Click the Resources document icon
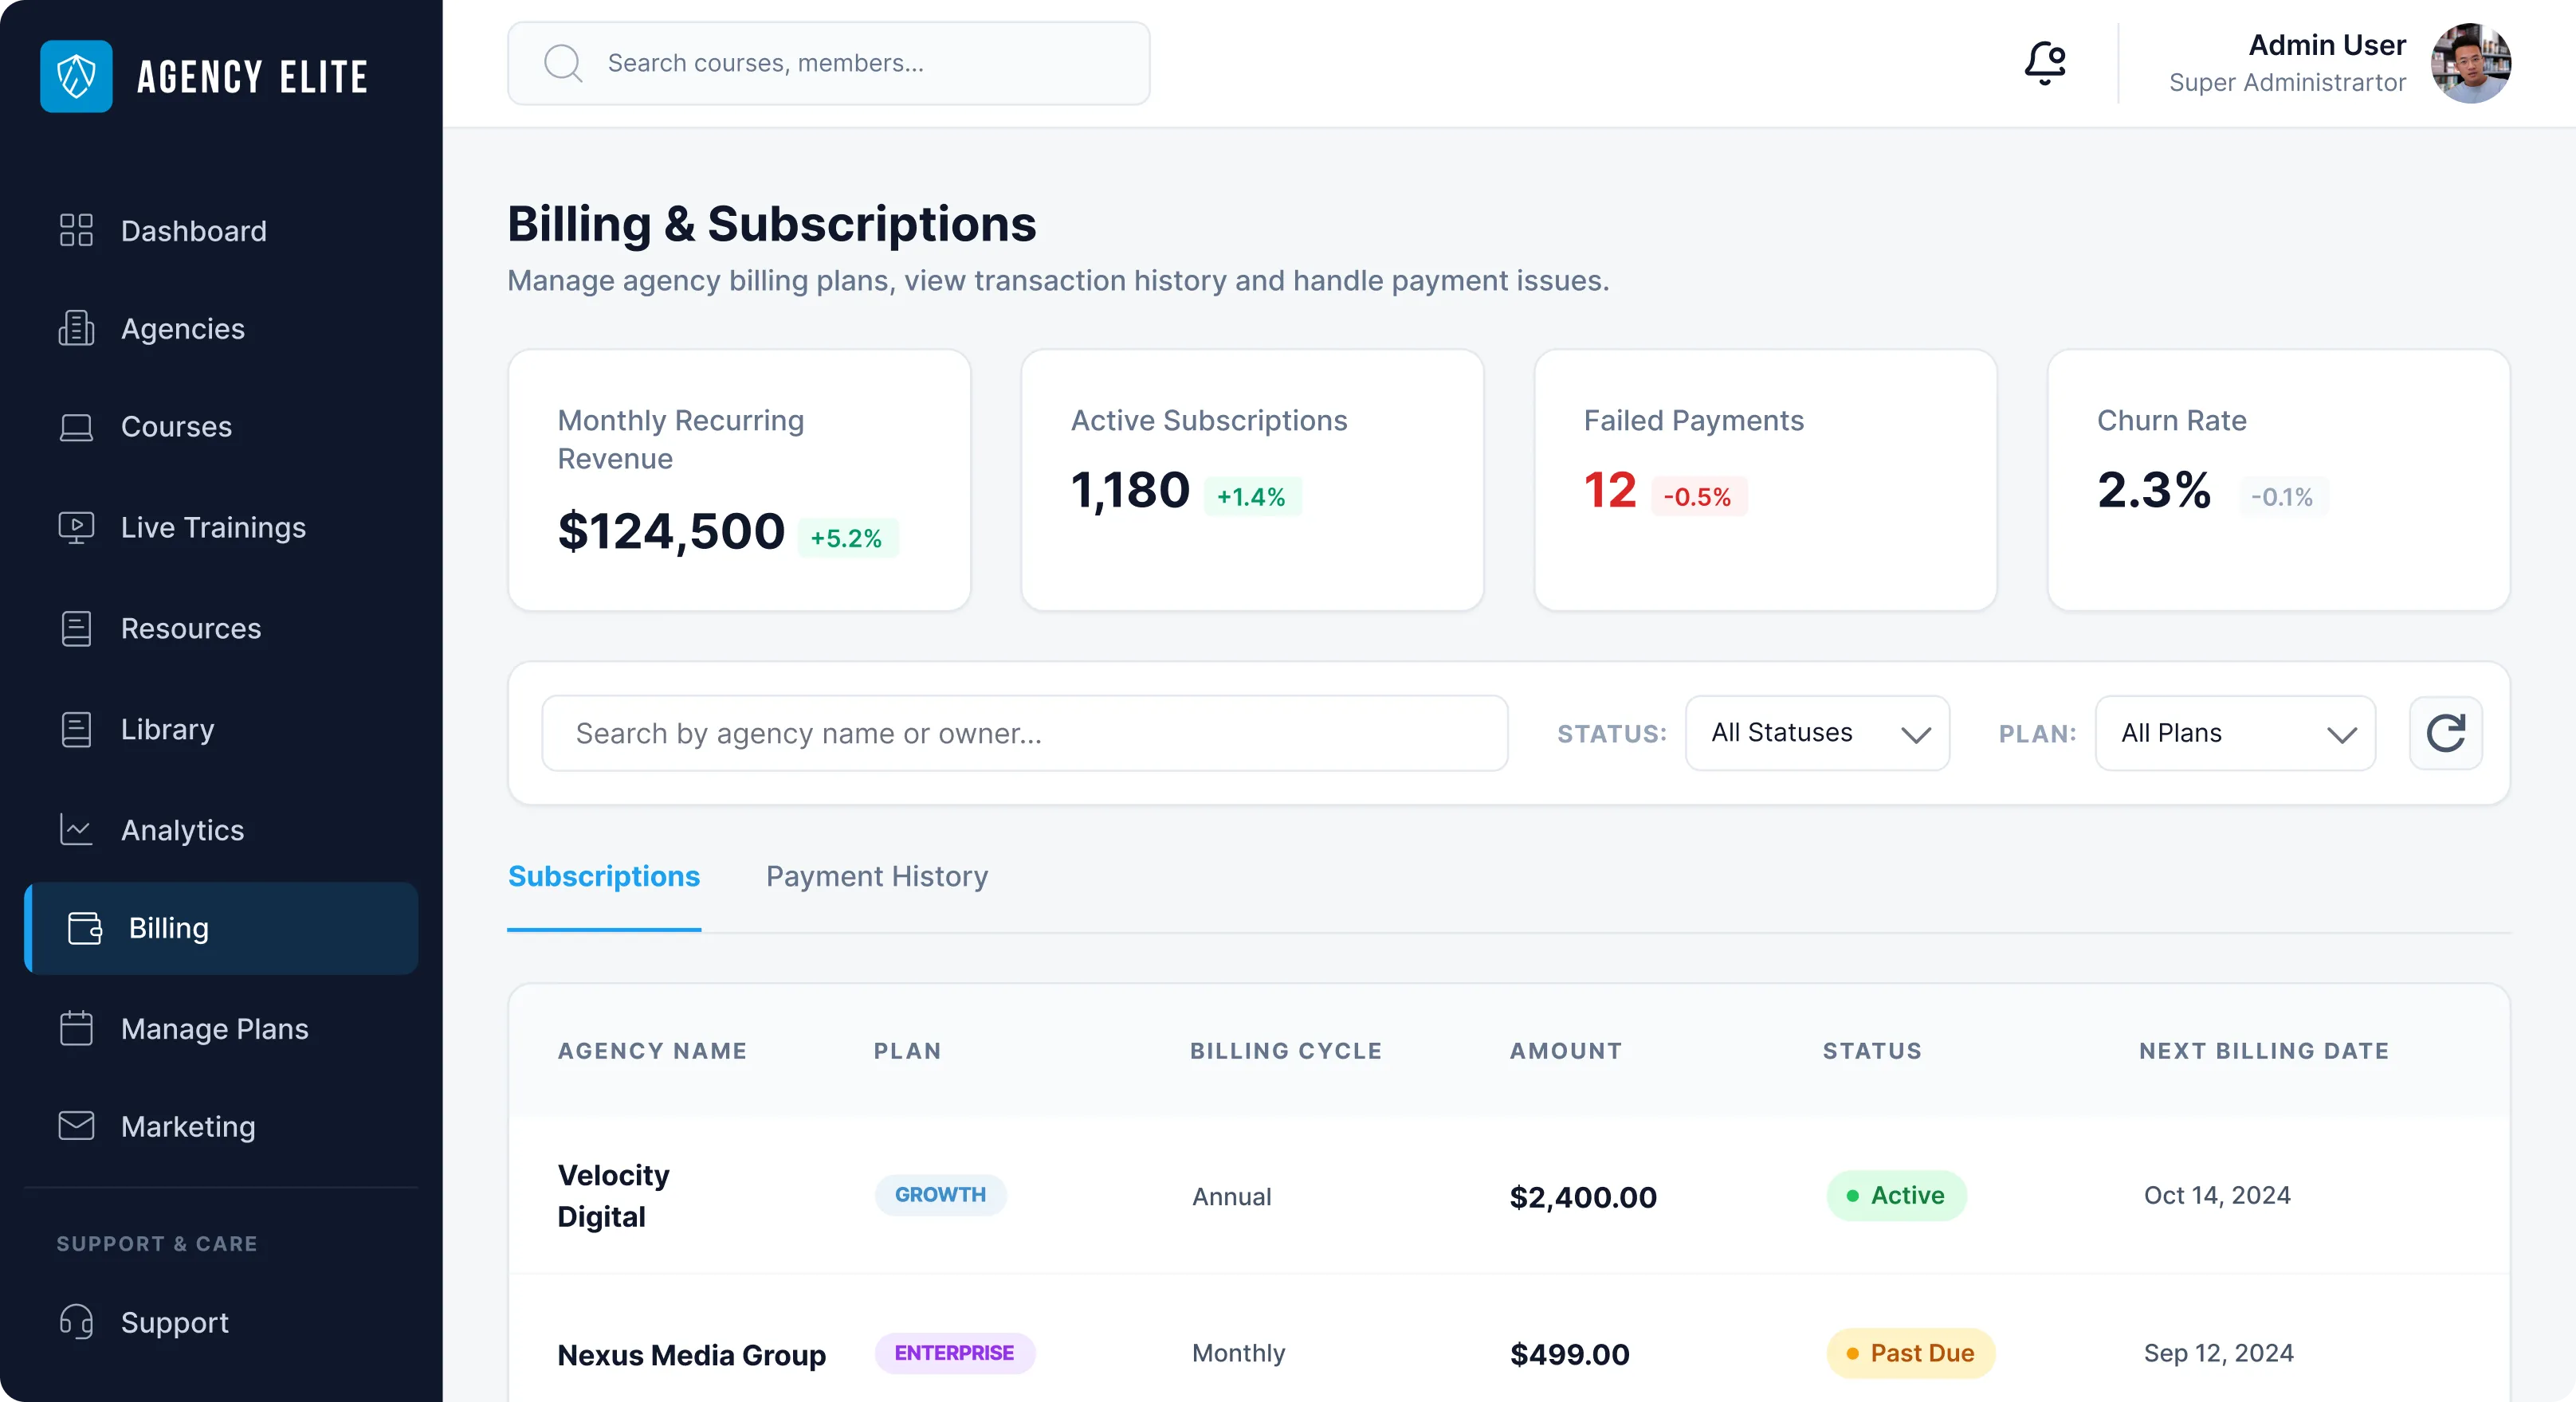2576x1402 pixels. 76,628
